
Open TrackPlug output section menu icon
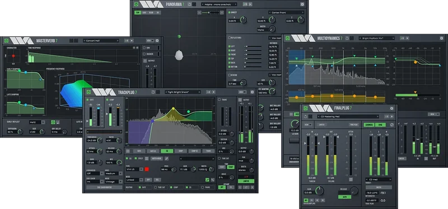pos(240,99)
